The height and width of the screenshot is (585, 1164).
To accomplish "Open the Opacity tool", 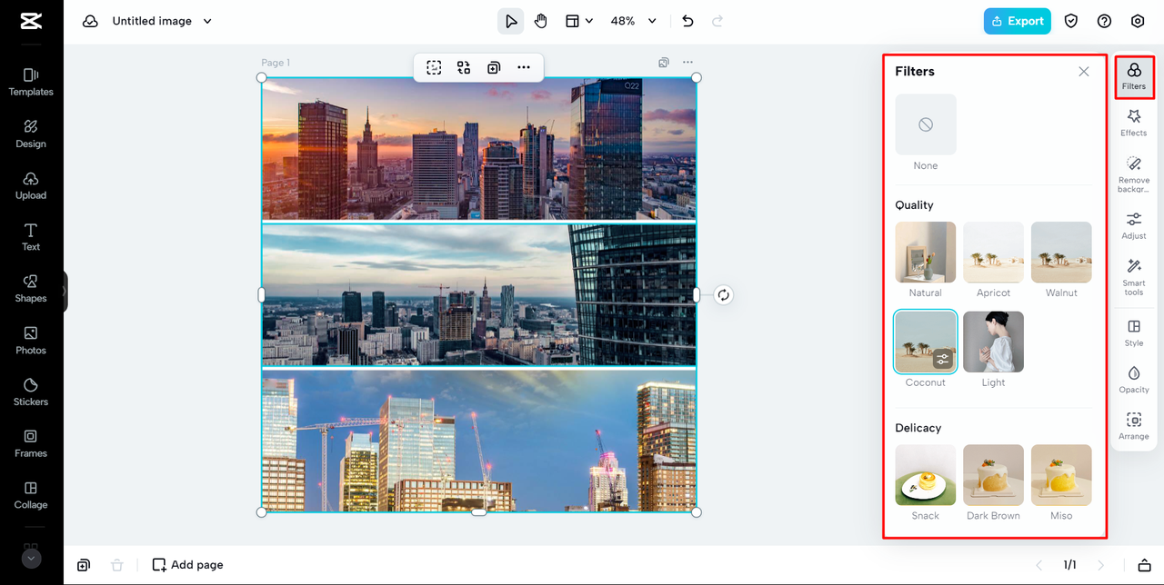I will click(x=1134, y=380).
